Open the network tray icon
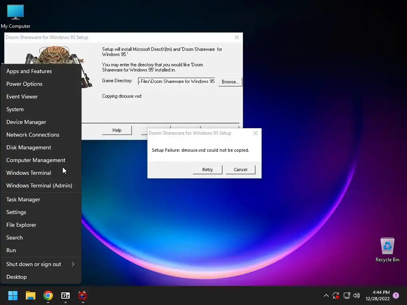 click(x=347, y=295)
